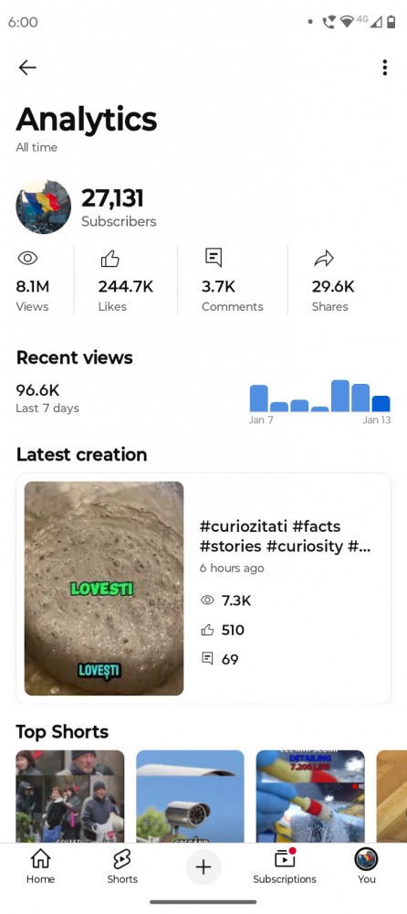Open the Home tab
Screen dimensions: 407x914
(x=40, y=866)
